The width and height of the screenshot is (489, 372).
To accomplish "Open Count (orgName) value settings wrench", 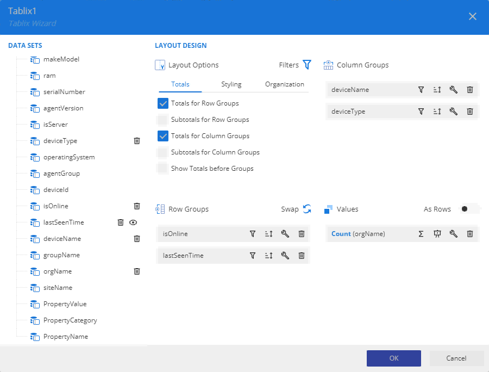I will point(454,234).
